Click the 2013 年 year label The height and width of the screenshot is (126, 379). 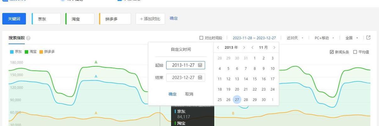coord(231,48)
